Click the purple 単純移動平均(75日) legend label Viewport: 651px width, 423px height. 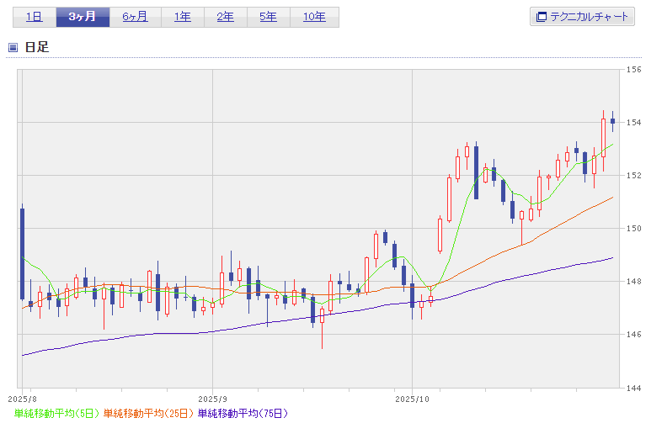pyautogui.click(x=243, y=413)
